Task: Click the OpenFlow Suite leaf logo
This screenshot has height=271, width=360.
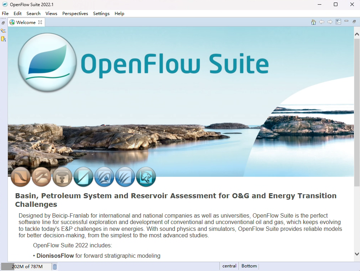Action: point(47,62)
